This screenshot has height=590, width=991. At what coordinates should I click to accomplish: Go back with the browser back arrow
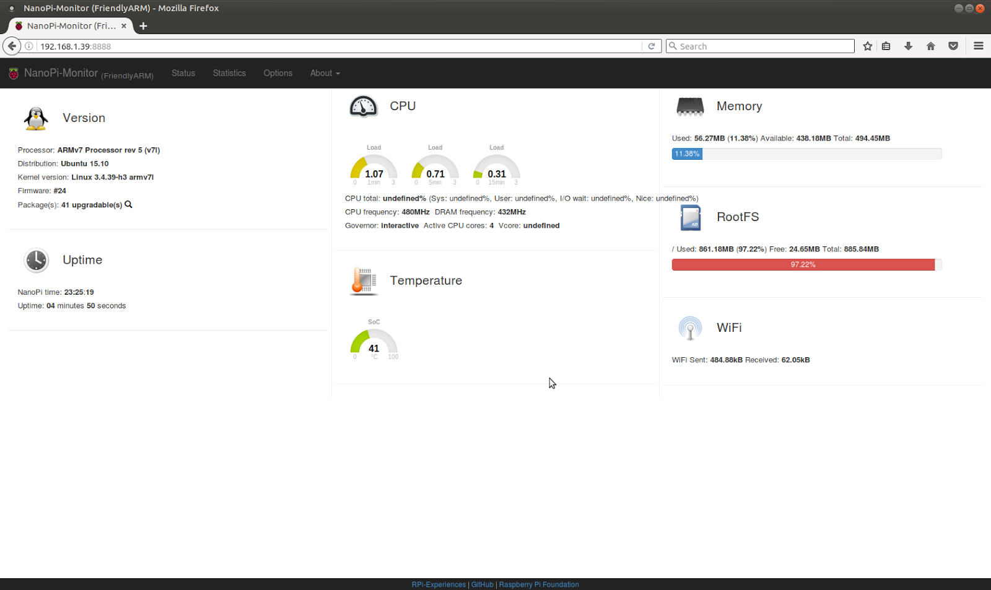point(12,46)
